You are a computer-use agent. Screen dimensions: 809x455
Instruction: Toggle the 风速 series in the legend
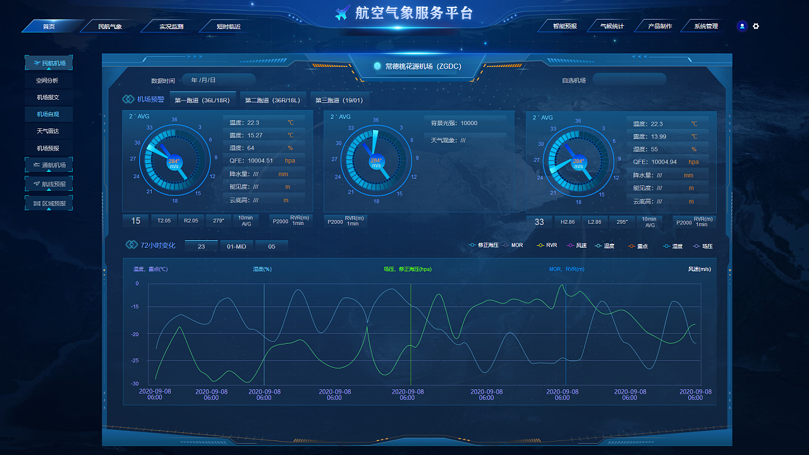click(x=576, y=245)
